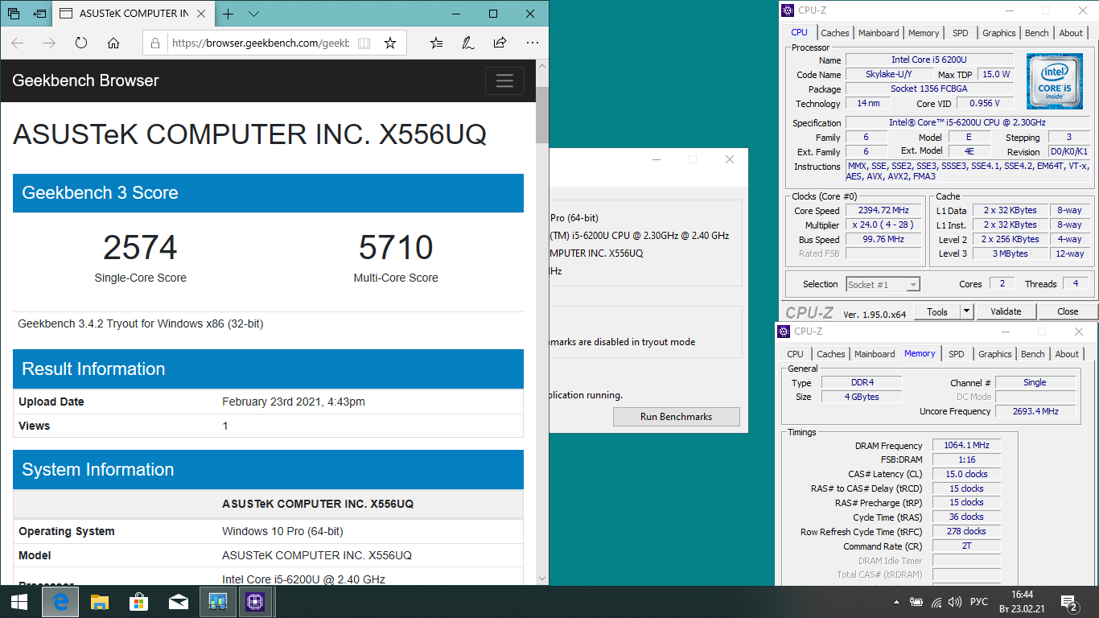Click the network tray icon
This screenshot has height=618, width=1099.
pos(936,601)
